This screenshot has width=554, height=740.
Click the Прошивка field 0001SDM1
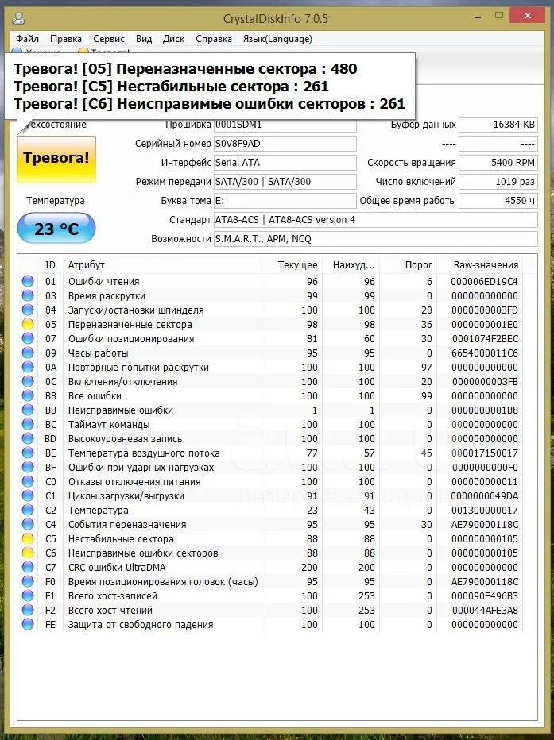(x=285, y=125)
